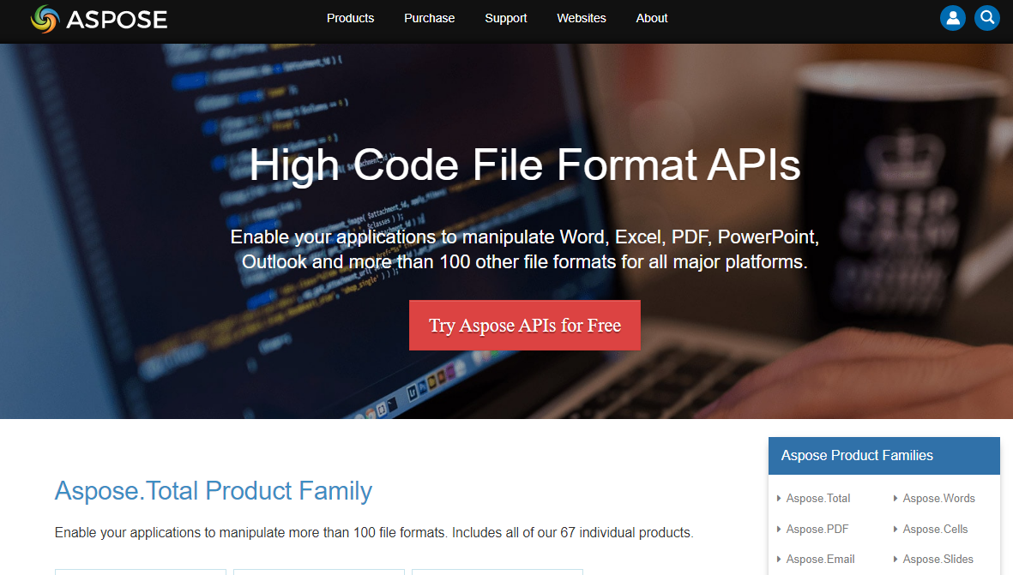This screenshot has height=575, width=1013.
Task: Open the search magnifier icon
Action: coord(986,18)
